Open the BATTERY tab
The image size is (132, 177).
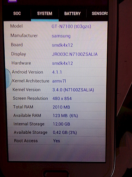(x=72, y=14)
